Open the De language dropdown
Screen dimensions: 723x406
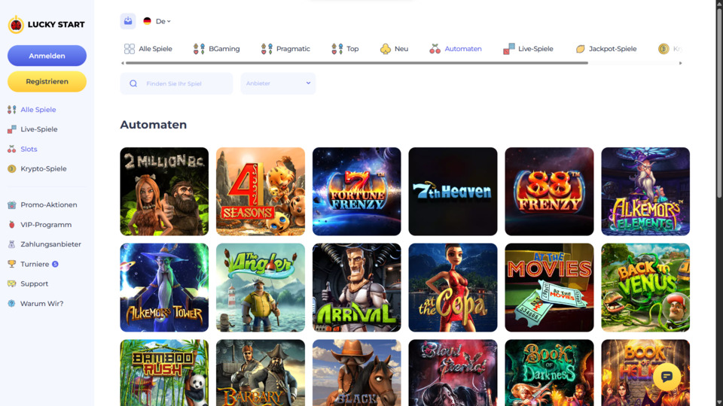pyautogui.click(x=157, y=21)
